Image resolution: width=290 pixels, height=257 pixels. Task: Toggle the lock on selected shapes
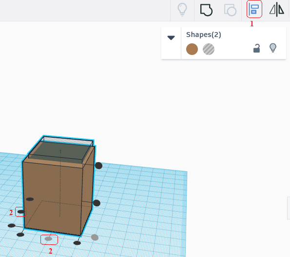click(256, 48)
